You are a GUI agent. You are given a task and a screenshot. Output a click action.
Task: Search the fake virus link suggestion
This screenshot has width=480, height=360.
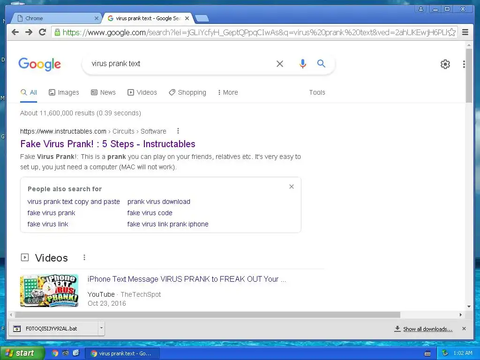pos(48,225)
